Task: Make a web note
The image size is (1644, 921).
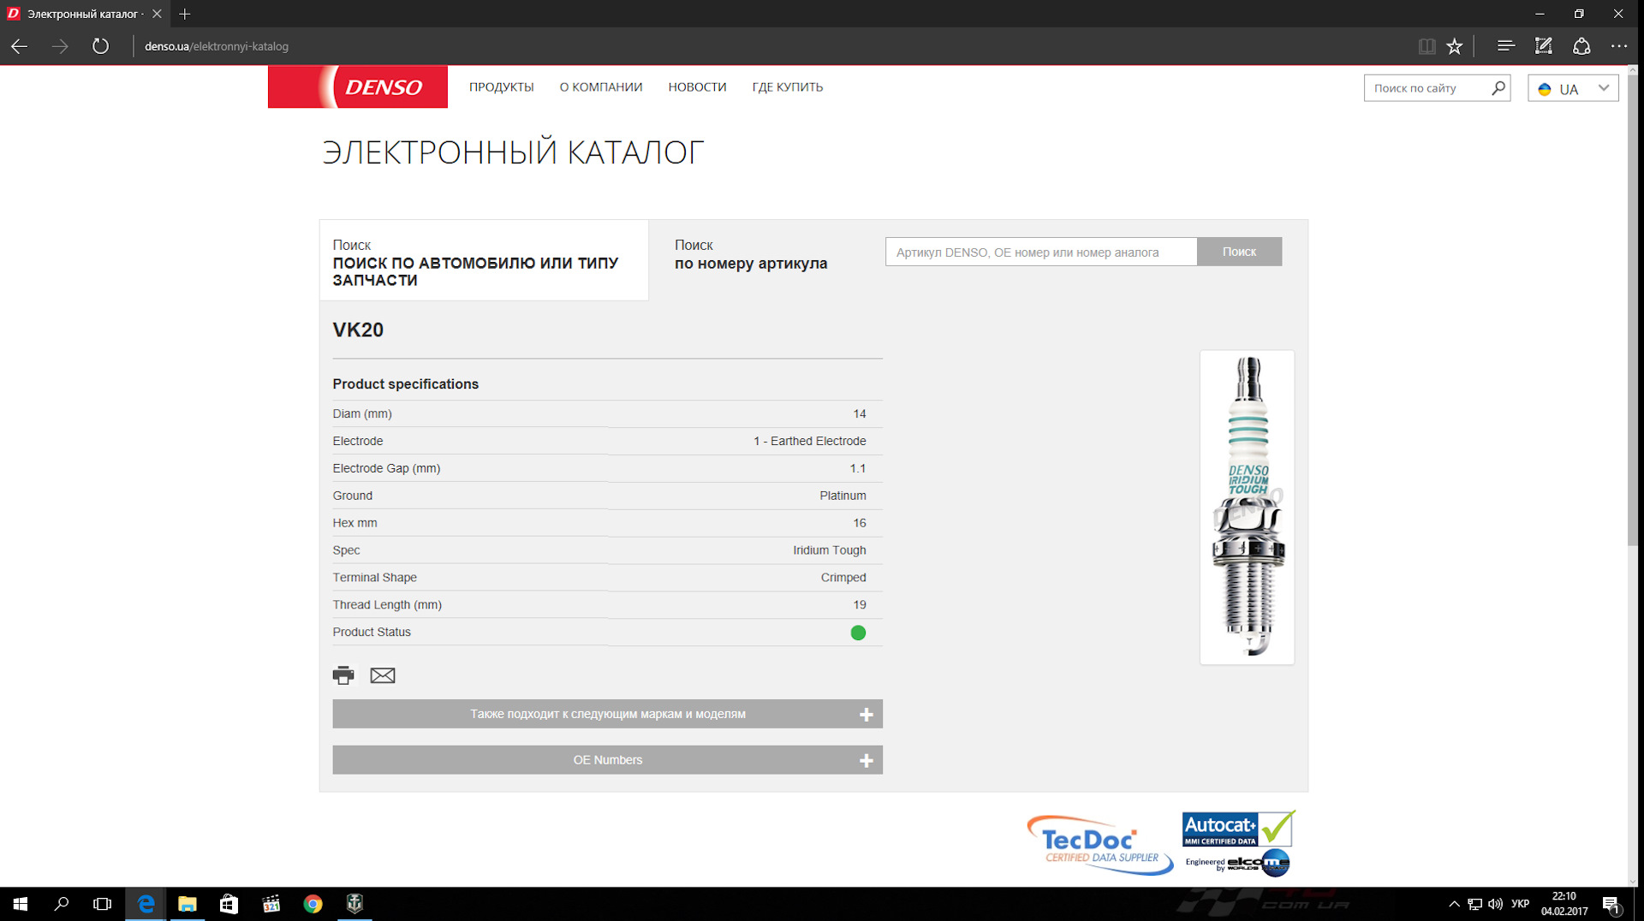Action: pos(1543,46)
